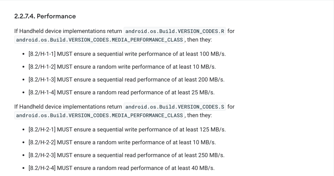Click the "100 MB/s" sequential write value

click(x=212, y=54)
